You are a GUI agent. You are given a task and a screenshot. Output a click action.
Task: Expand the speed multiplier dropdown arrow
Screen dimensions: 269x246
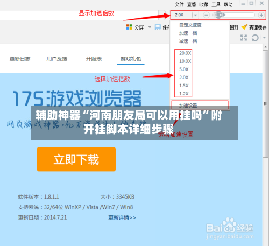195,15
